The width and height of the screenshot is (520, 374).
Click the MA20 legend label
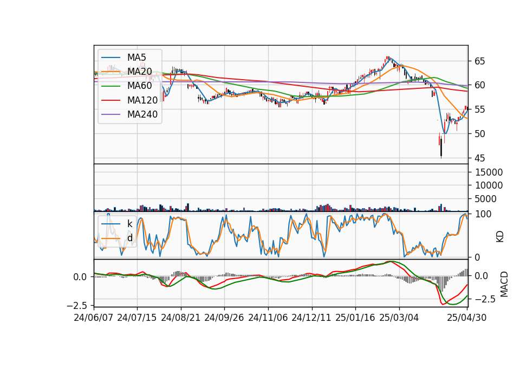pyautogui.click(x=139, y=72)
